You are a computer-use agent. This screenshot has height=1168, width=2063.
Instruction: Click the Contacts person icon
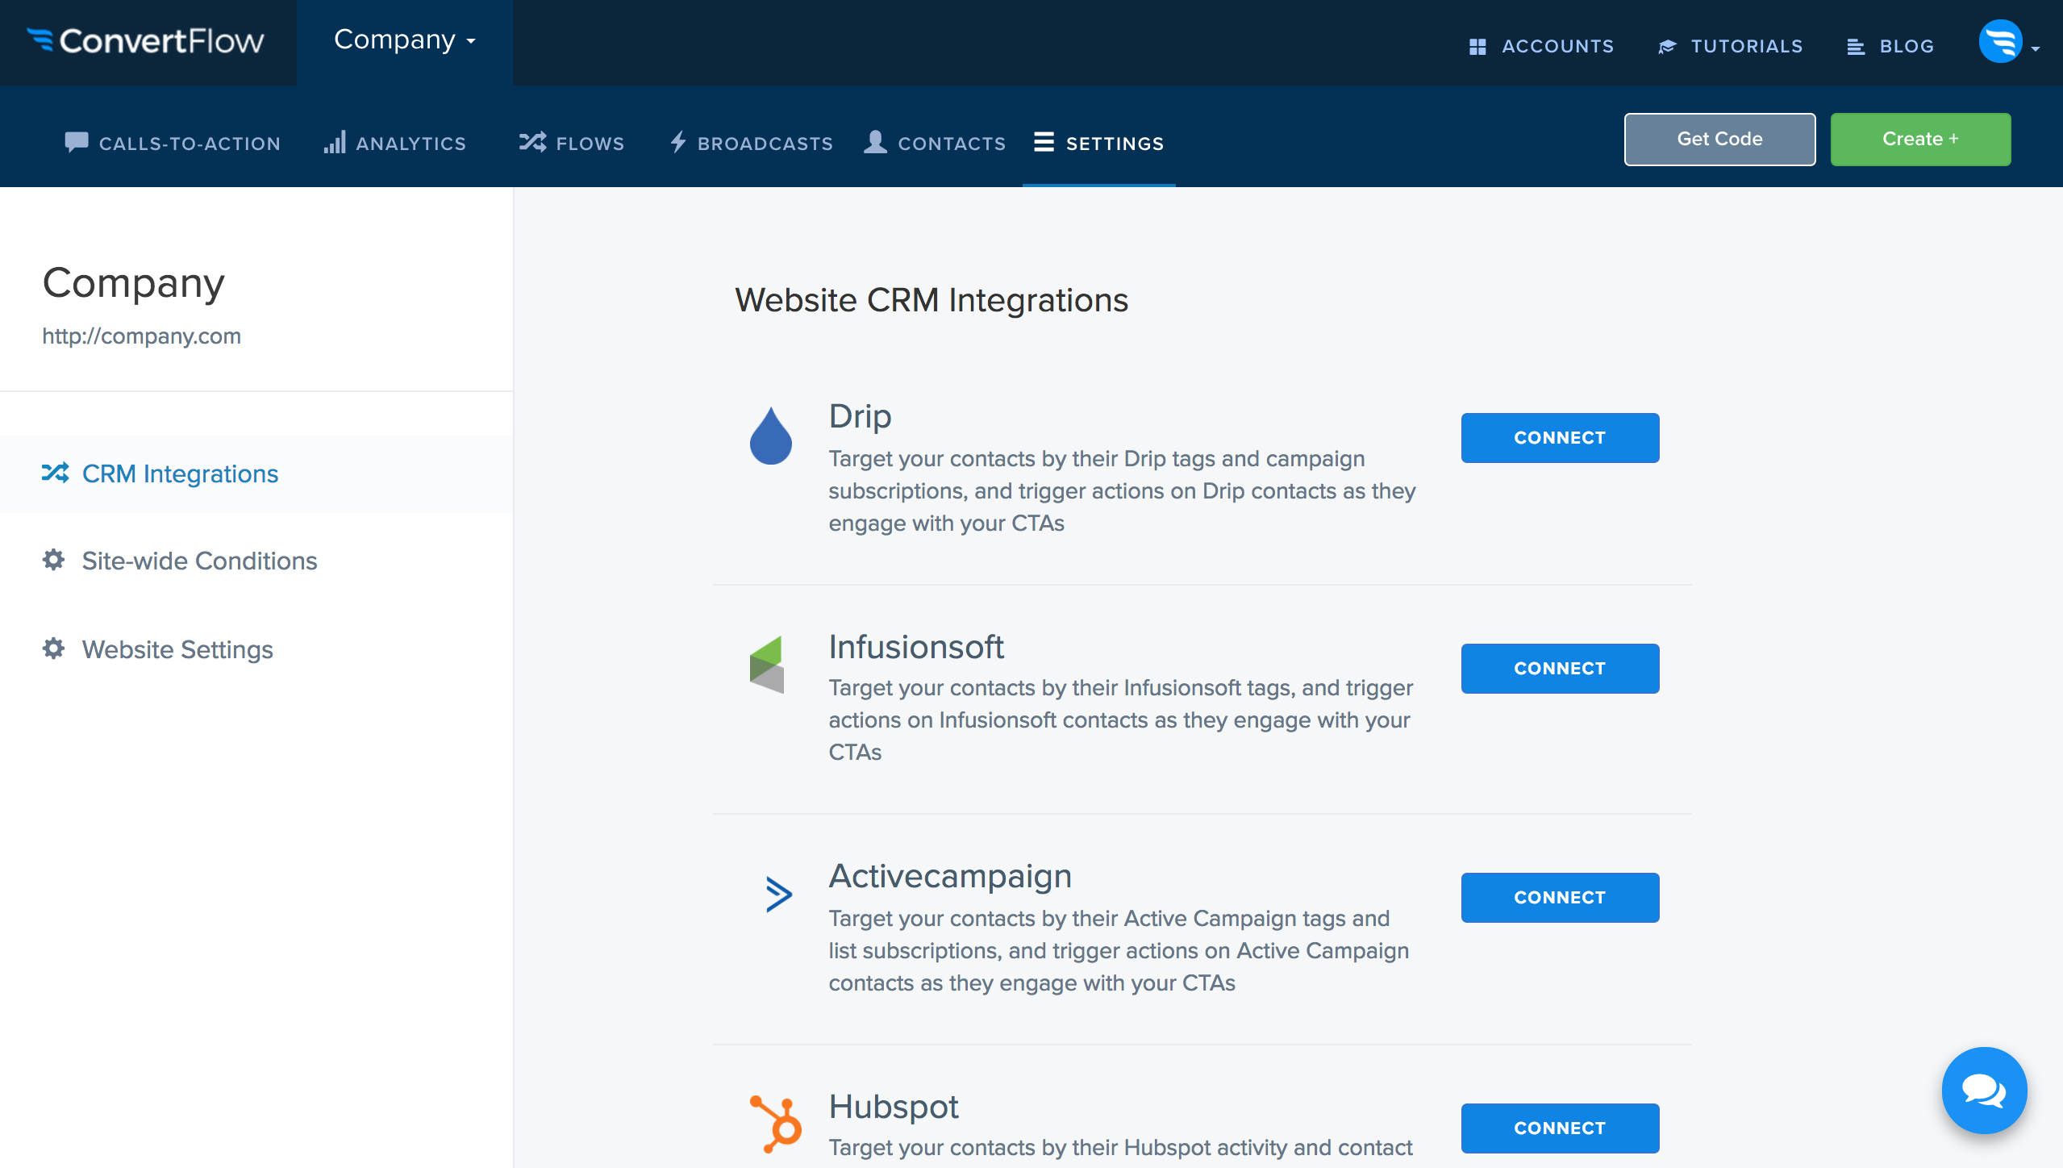(875, 142)
